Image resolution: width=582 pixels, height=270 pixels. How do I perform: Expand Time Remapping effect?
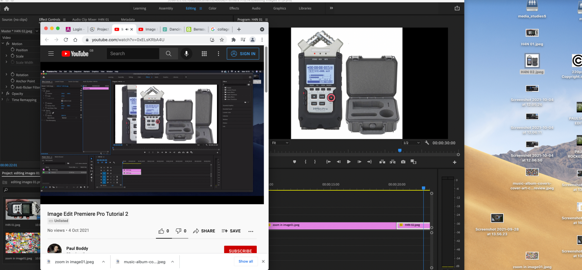click(2, 100)
